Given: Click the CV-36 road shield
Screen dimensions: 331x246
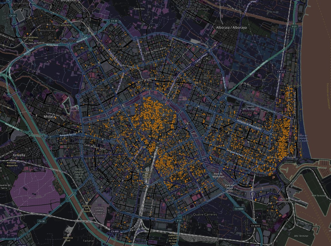Looking at the screenshot, I should point(42,221).
